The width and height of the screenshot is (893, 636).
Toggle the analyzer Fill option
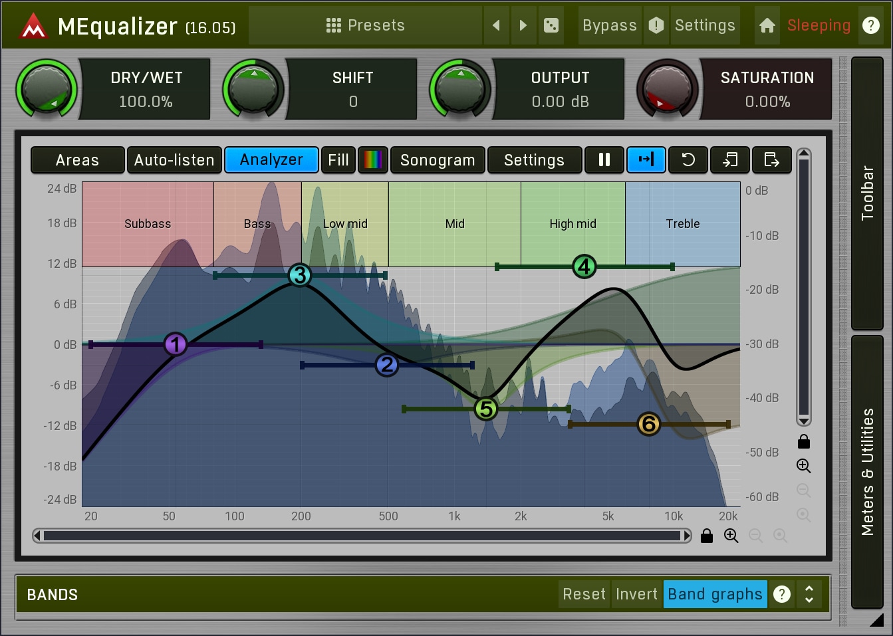click(338, 160)
